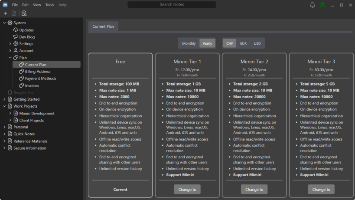Open the File menu

point(15,5)
